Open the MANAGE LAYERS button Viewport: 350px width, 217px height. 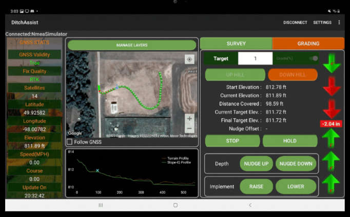click(x=132, y=45)
